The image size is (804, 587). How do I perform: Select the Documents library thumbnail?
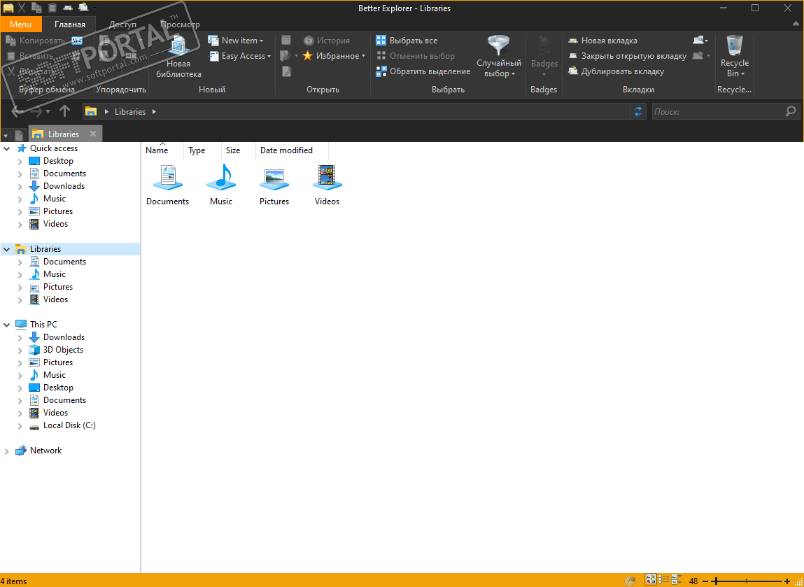pos(168,185)
